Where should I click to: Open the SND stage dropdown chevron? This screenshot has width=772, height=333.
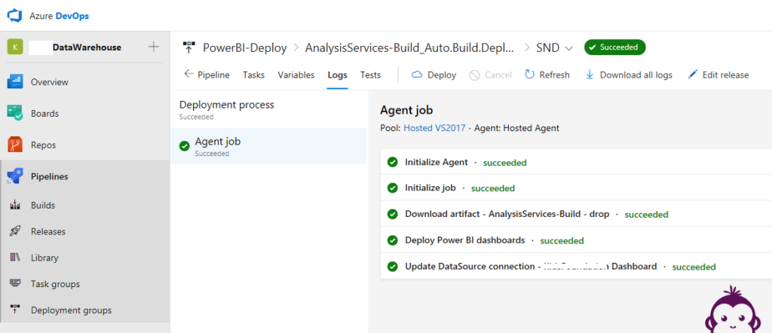tap(569, 48)
